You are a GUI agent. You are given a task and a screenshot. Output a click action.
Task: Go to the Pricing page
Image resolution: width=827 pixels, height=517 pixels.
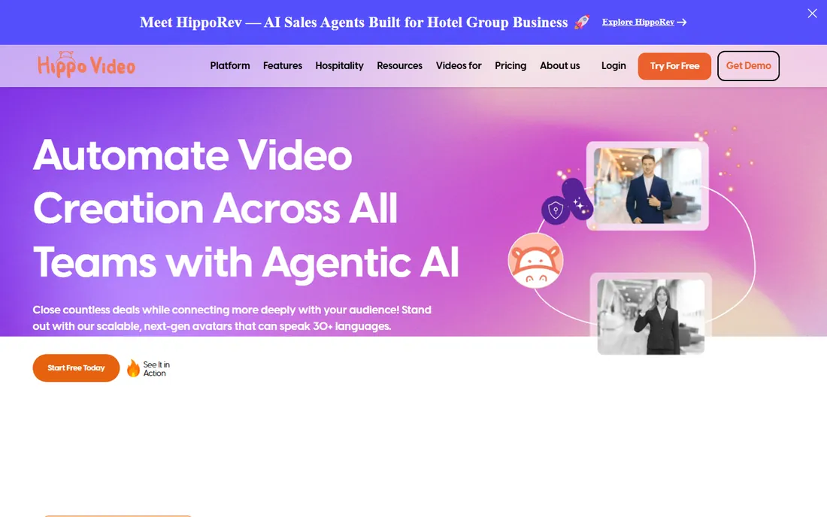pyautogui.click(x=510, y=66)
